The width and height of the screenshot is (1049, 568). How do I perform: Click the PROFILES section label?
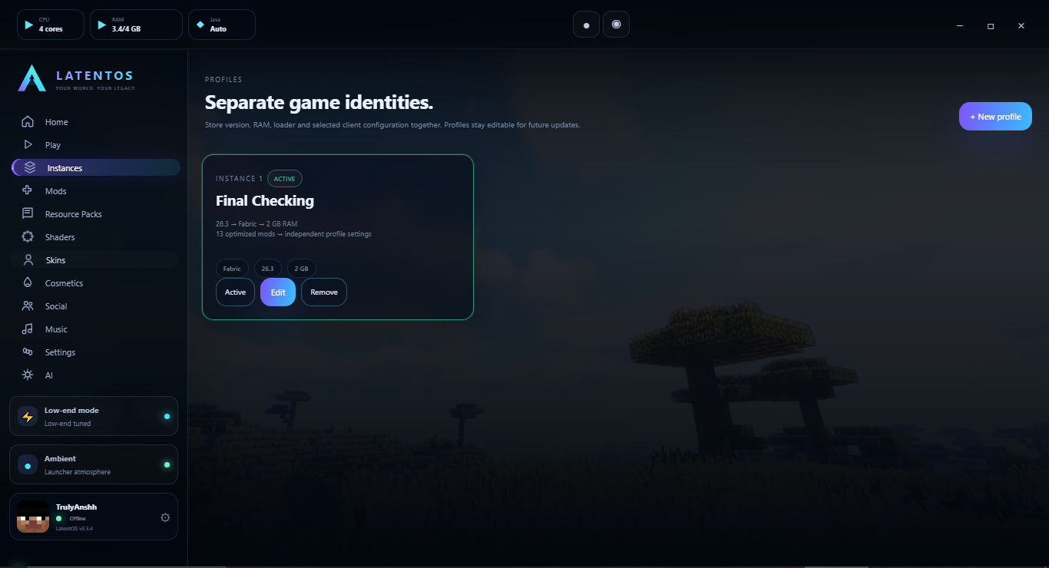pyautogui.click(x=223, y=80)
